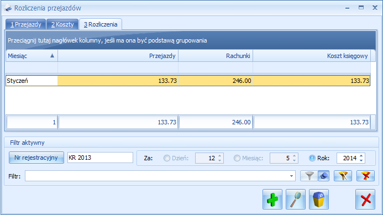Screen dimensions: 383x215
Task: Select the 3 Rozliczenia tab
Action: pos(101,24)
